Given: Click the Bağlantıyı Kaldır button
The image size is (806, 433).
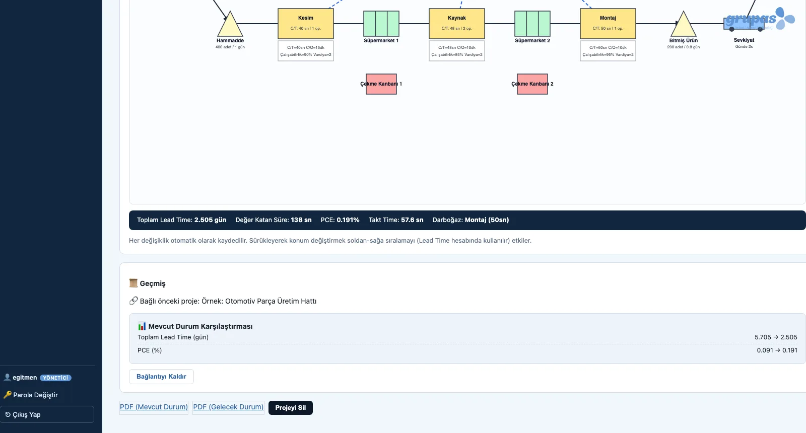Looking at the screenshot, I should (161, 377).
